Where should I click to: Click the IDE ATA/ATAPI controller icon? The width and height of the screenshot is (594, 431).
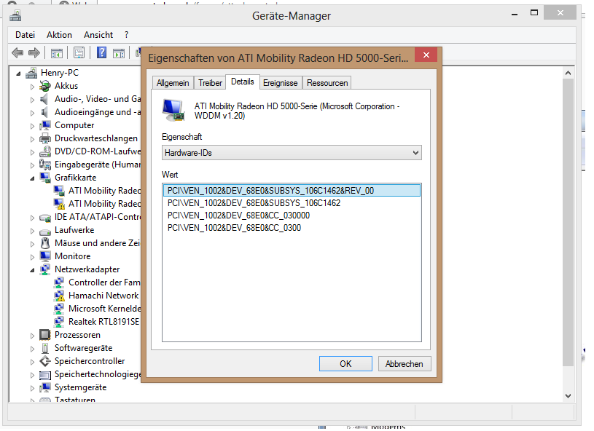(45, 218)
